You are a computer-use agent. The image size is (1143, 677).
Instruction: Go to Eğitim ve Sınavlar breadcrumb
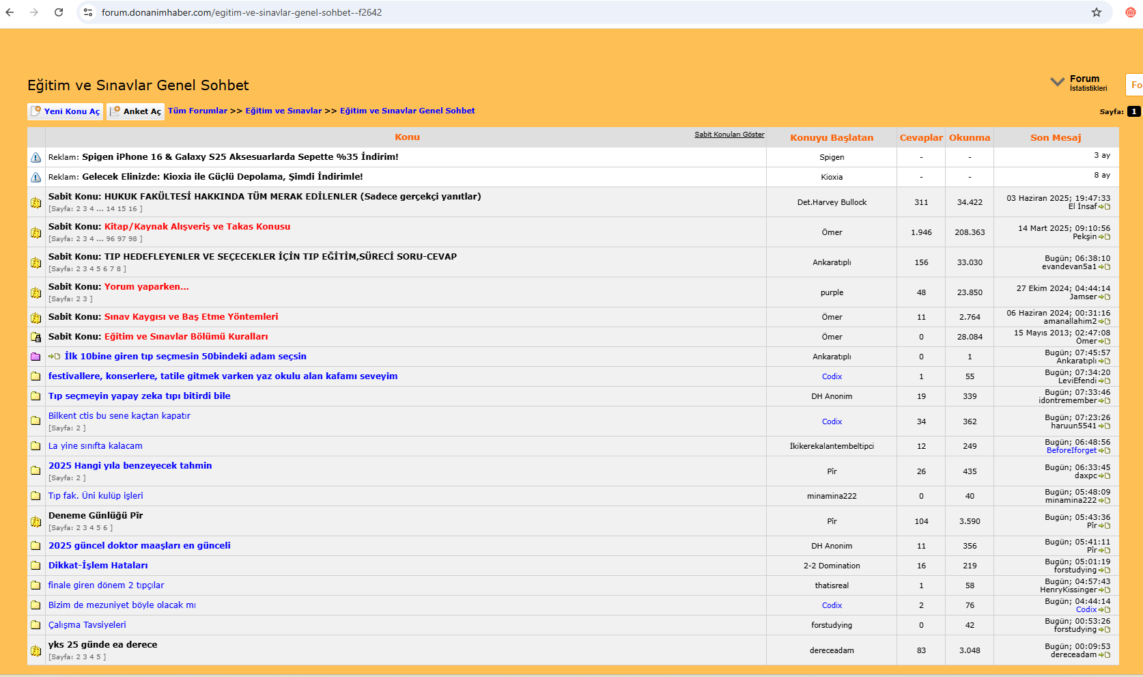tap(283, 111)
